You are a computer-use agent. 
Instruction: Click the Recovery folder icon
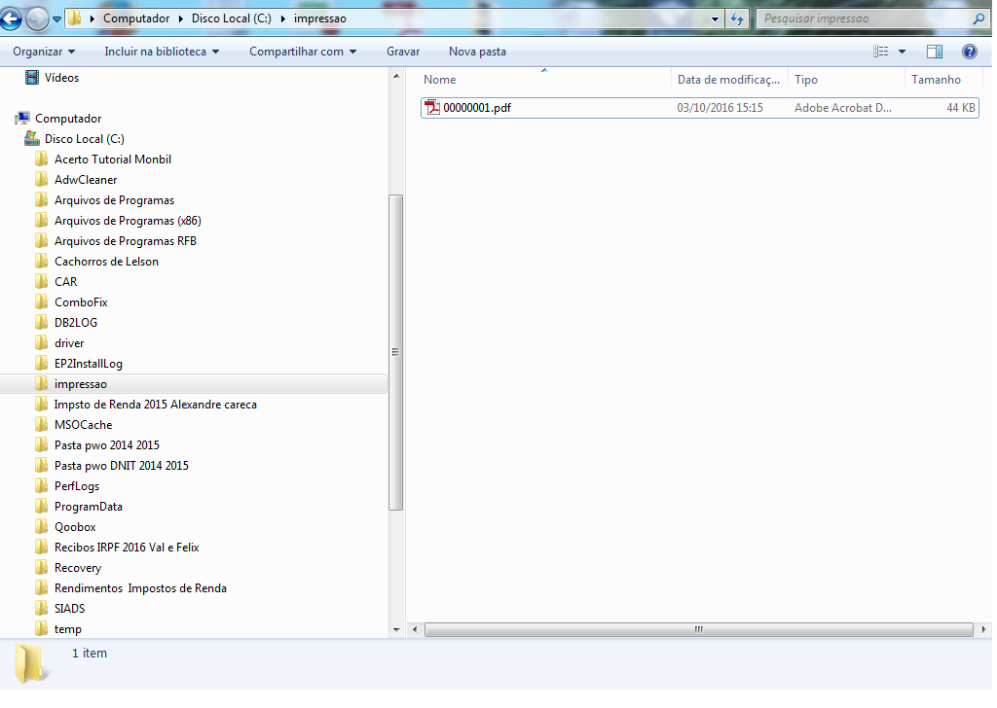pos(41,568)
